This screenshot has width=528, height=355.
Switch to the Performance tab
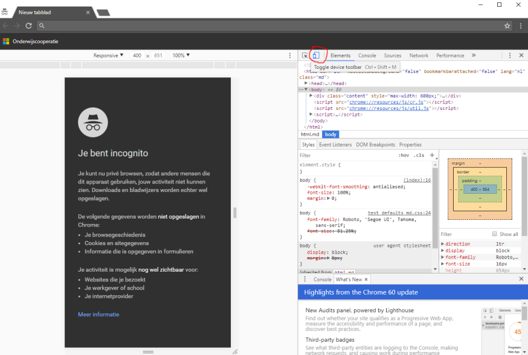click(450, 56)
